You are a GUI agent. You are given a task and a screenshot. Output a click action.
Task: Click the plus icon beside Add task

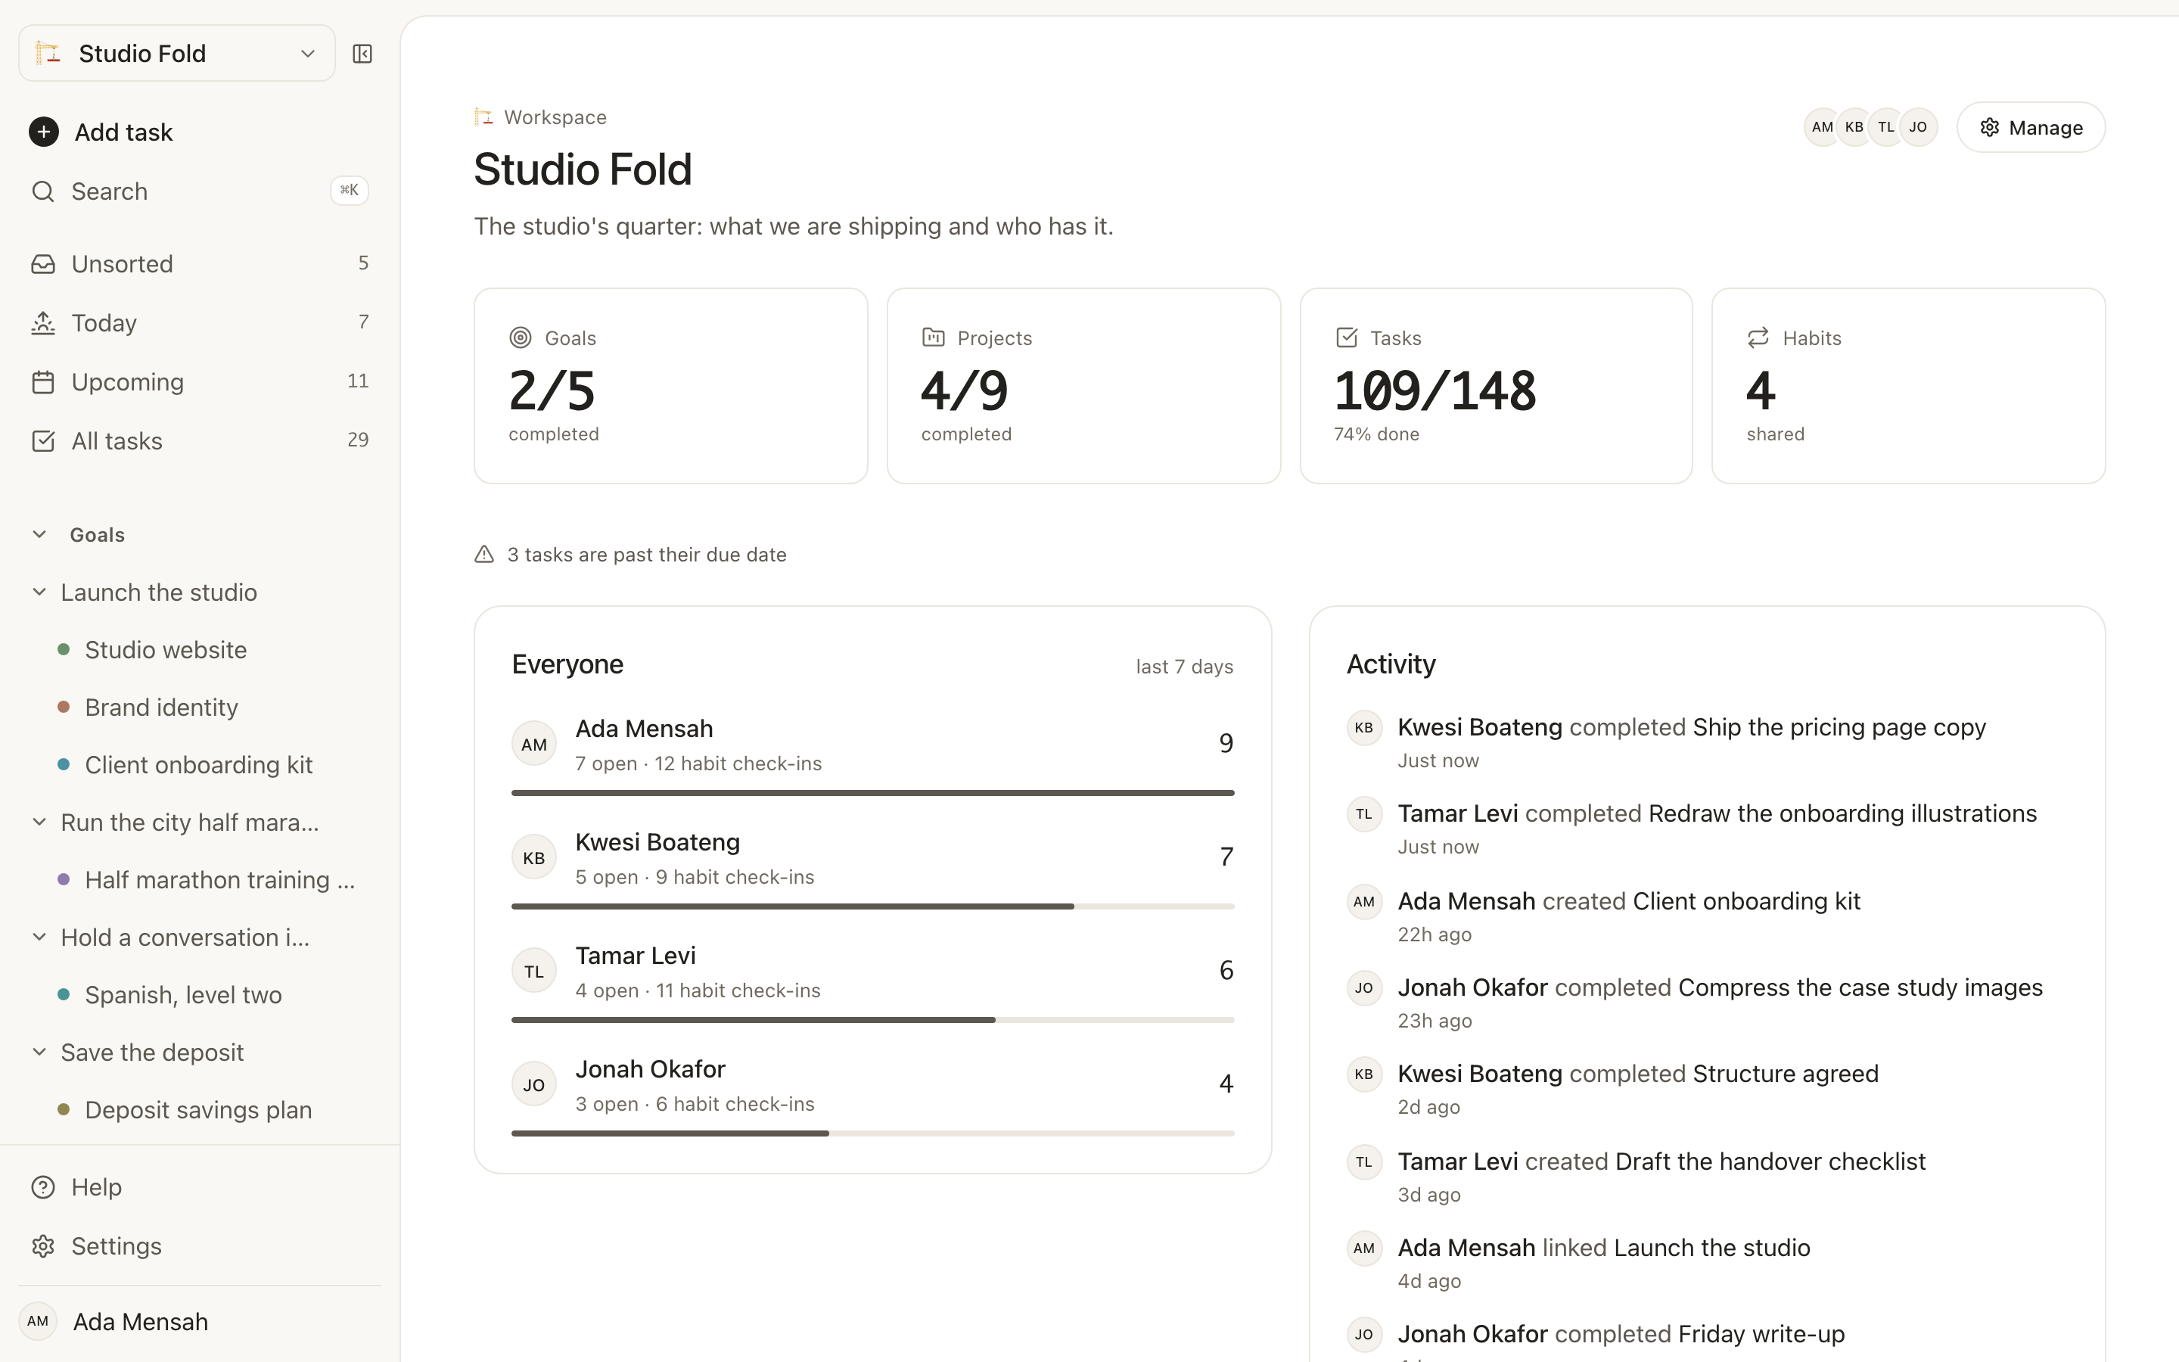(44, 132)
